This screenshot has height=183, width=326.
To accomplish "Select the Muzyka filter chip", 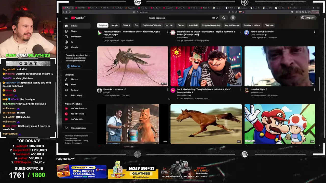I will 115,25.
